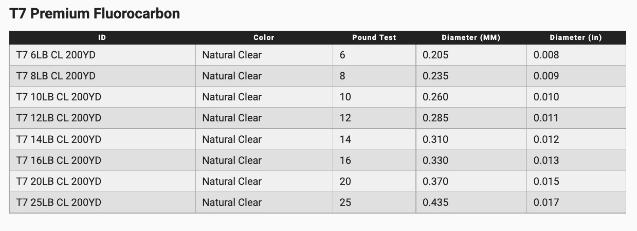Pick the T7 20LB CL 200YD entry
This screenshot has height=231, width=637.
(x=58, y=181)
